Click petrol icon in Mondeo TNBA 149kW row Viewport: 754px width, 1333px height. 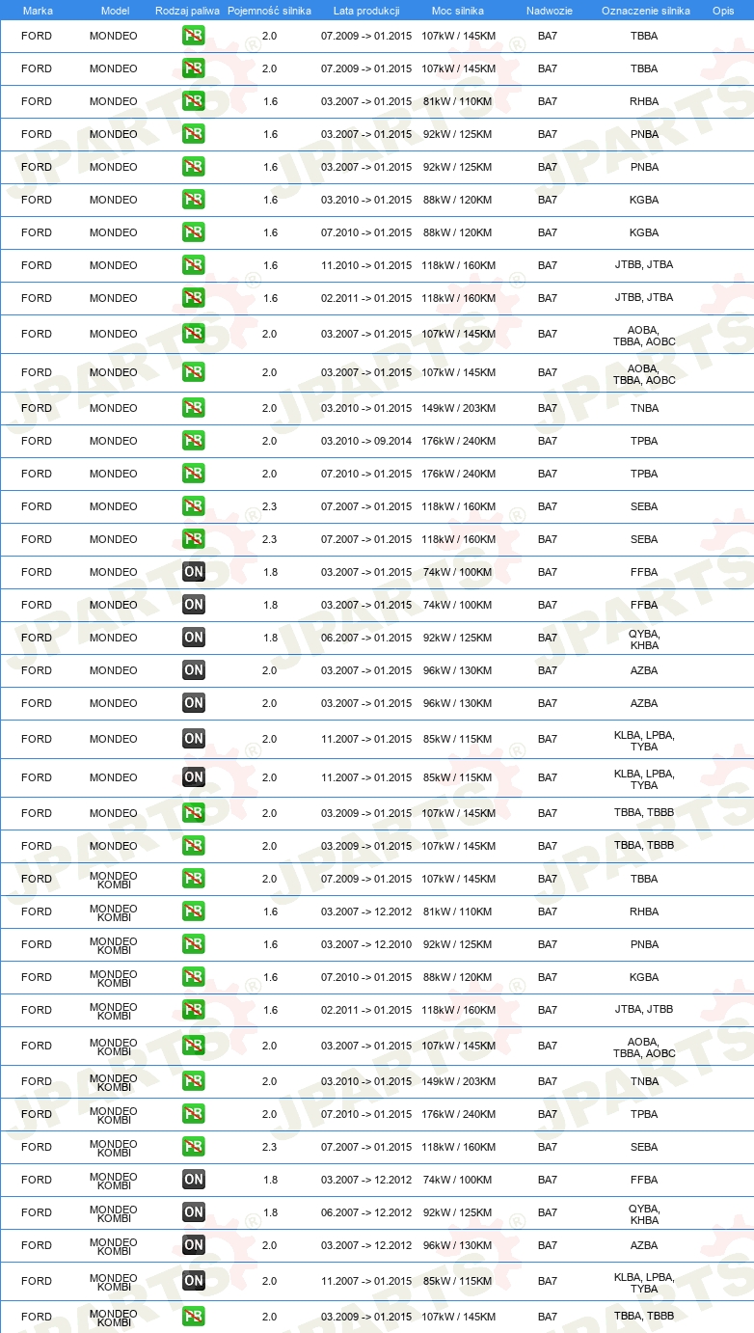point(194,408)
